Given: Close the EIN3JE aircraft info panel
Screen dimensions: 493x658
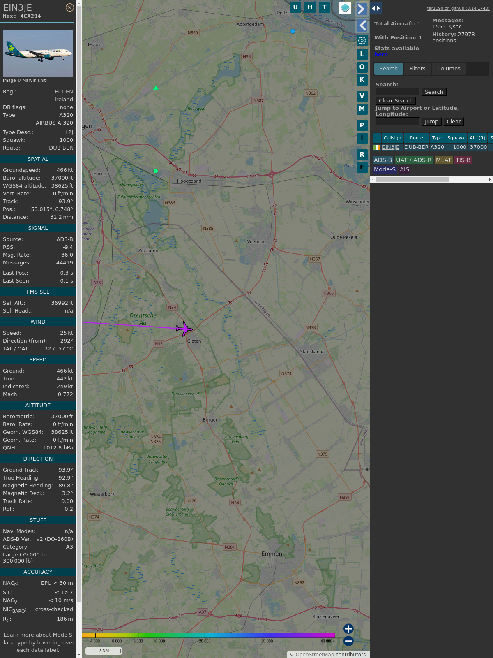Looking at the screenshot, I should click(x=70, y=7).
